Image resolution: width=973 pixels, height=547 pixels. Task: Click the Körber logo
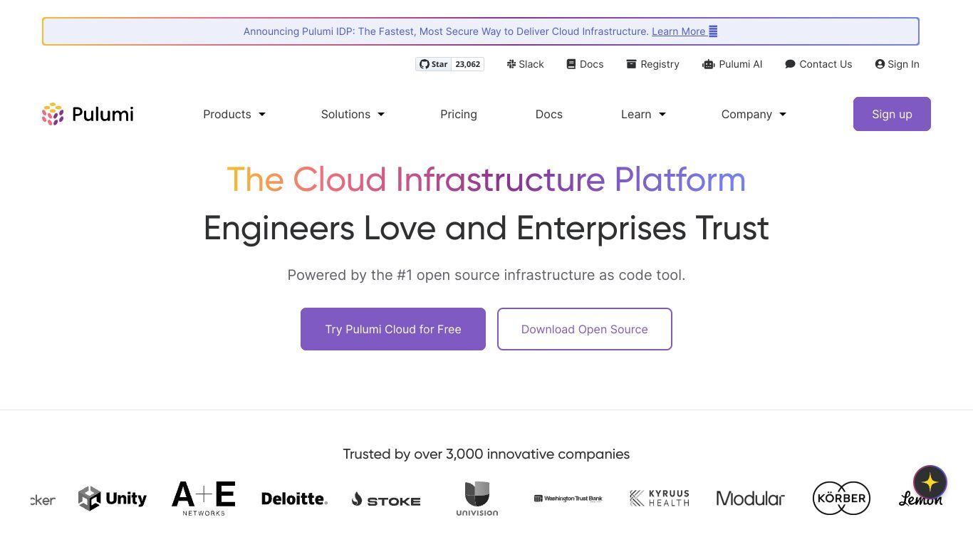(x=841, y=498)
